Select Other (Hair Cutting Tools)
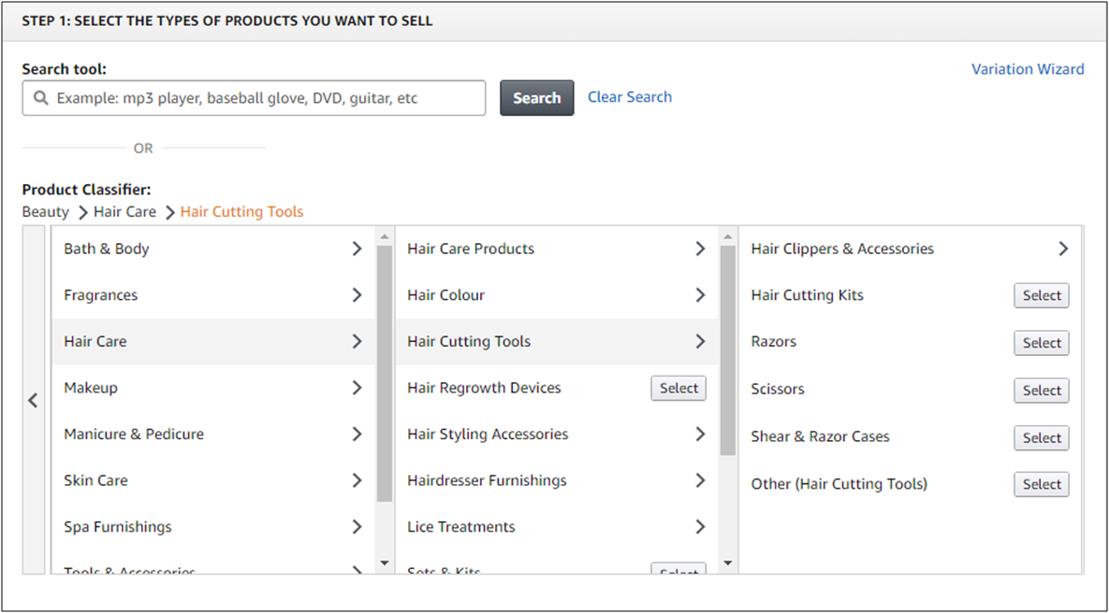1109x613 pixels. point(1041,484)
